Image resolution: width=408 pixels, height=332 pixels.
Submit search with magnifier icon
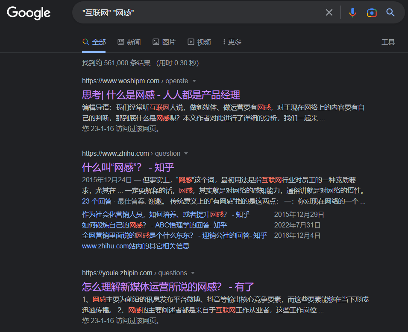click(390, 12)
